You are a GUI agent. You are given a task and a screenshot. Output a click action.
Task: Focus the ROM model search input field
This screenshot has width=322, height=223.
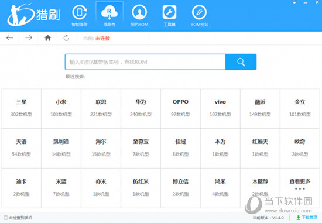145,62
